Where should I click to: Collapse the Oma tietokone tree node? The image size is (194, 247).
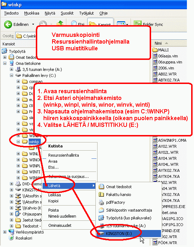[x=5, y=63]
